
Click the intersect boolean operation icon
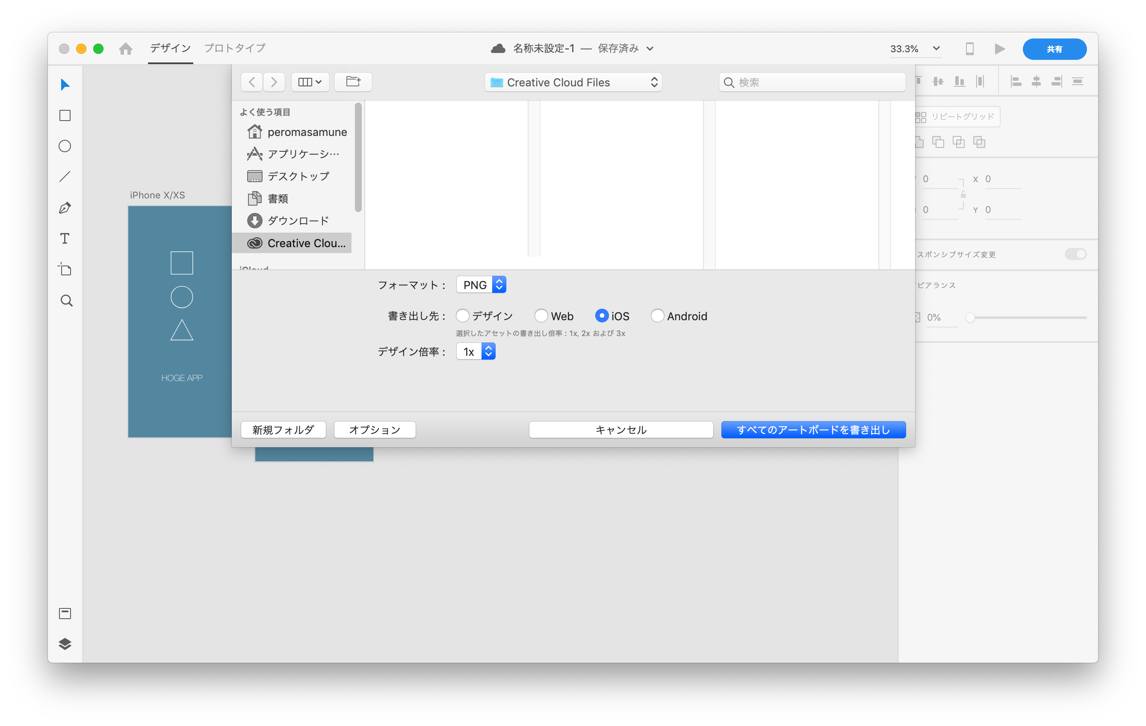coord(958,142)
